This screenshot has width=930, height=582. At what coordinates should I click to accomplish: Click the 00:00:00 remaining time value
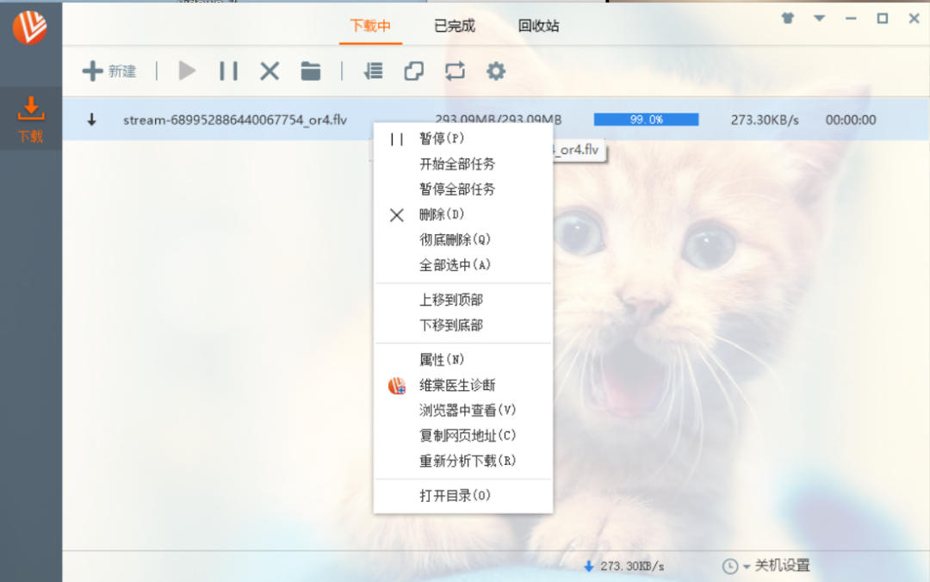point(851,120)
